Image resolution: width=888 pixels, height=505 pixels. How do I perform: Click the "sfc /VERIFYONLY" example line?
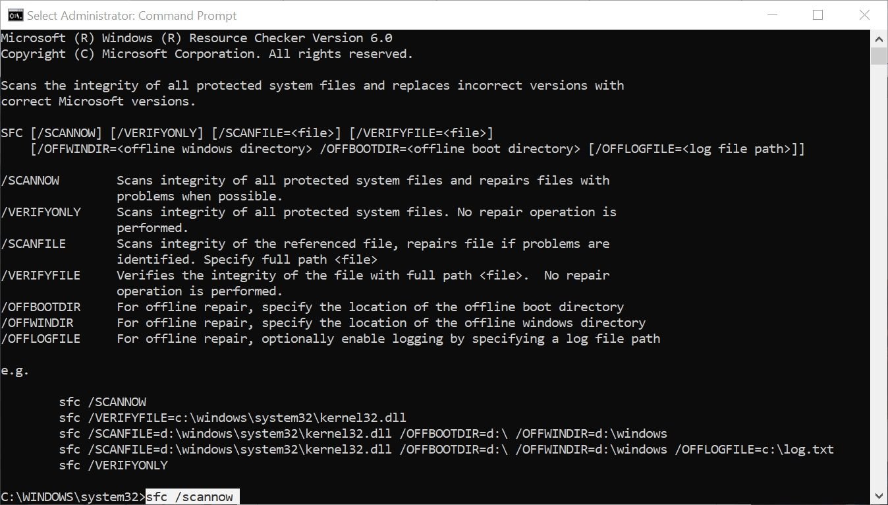point(113,465)
